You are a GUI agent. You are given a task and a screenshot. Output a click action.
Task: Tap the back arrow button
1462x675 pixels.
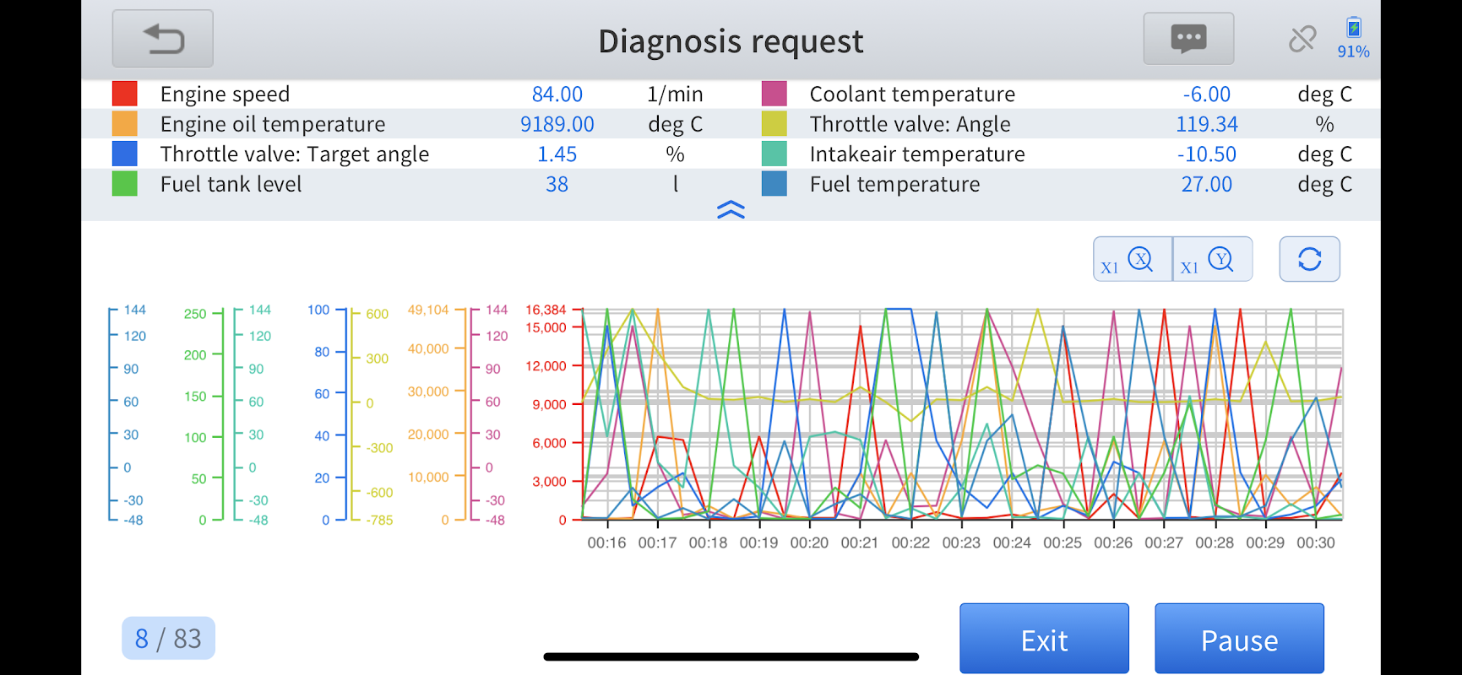click(163, 39)
